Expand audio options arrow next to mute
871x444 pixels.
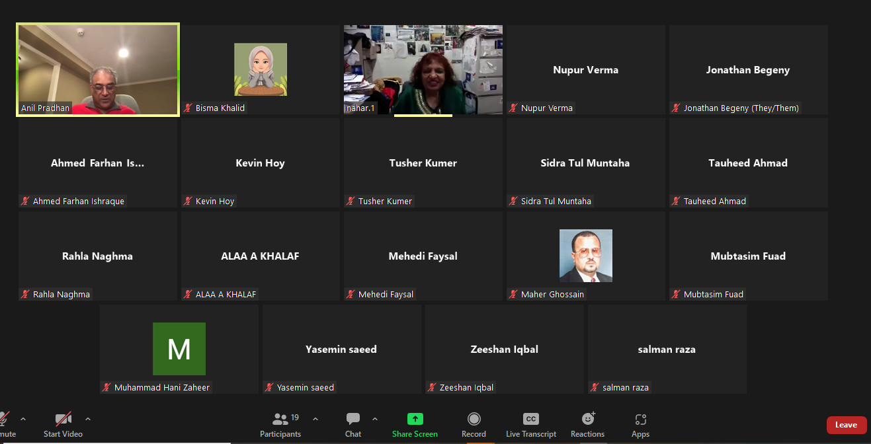23,419
